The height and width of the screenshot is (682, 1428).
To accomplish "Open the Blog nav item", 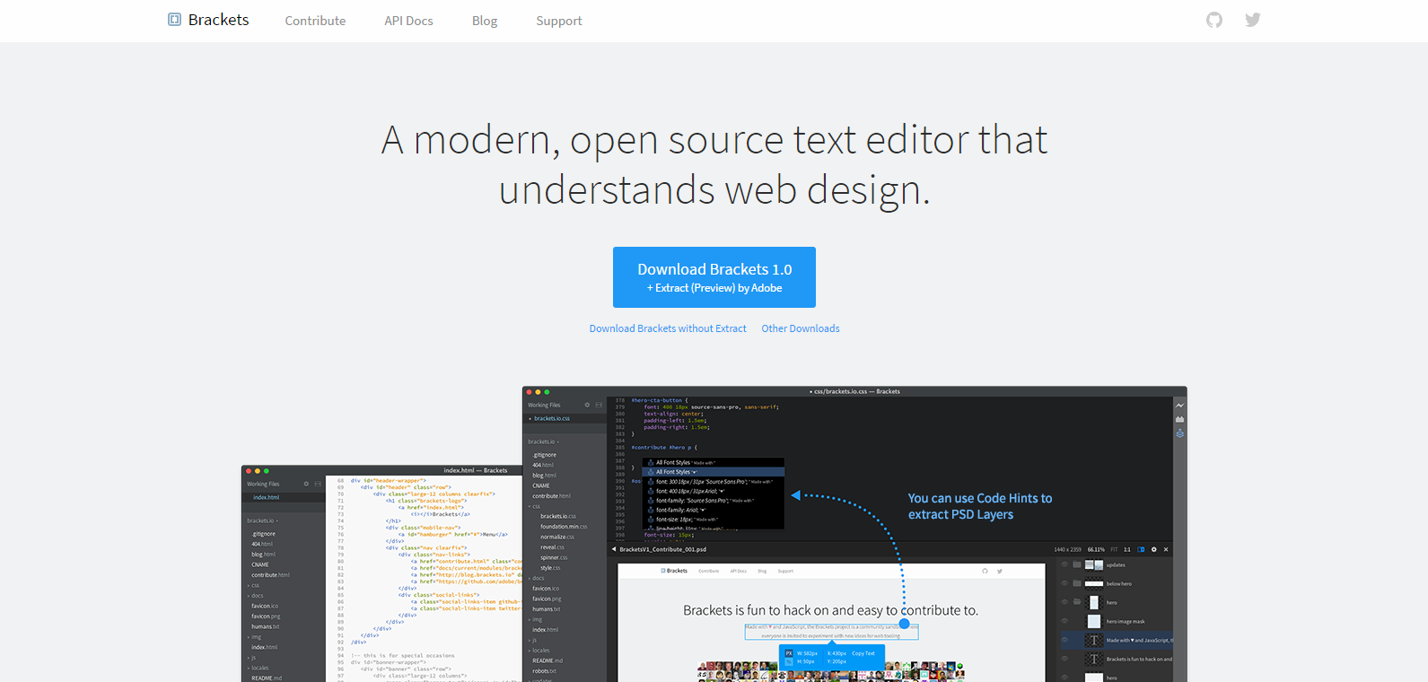I will point(485,21).
